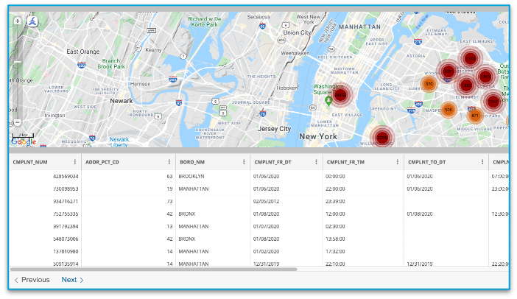Open BORO_NM column options menu

244,162
